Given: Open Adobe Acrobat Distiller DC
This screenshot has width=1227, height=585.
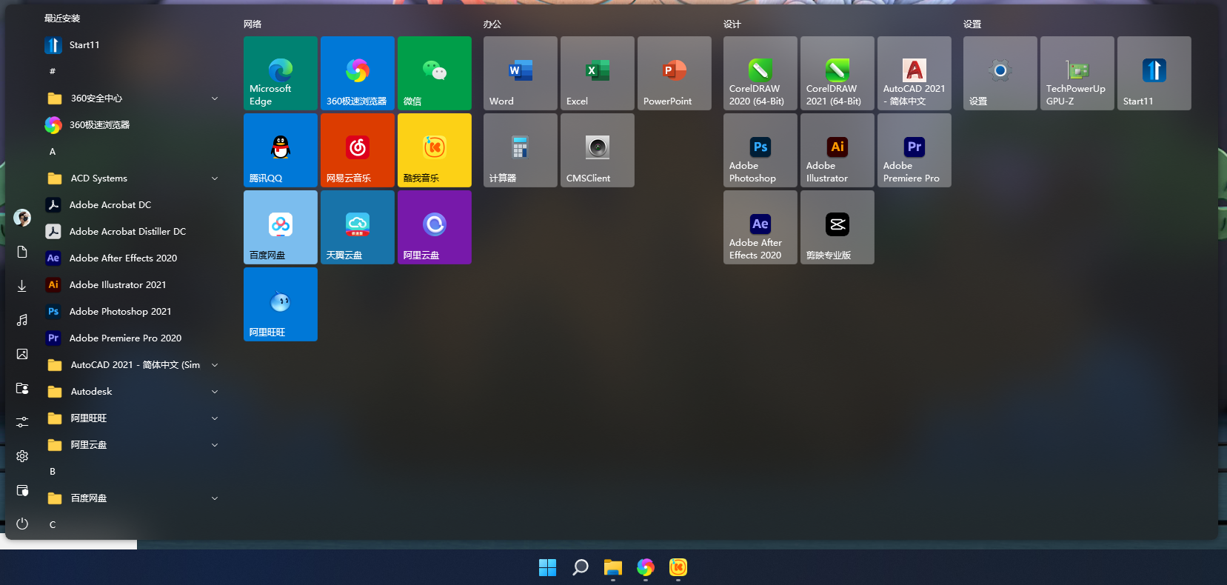Looking at the screenshot, I should [x=133, y=232].
